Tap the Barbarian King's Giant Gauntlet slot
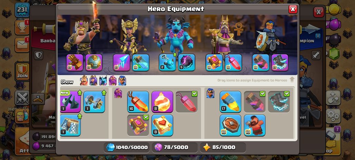Viewport: 355px width, 160px height. point(75,62)
